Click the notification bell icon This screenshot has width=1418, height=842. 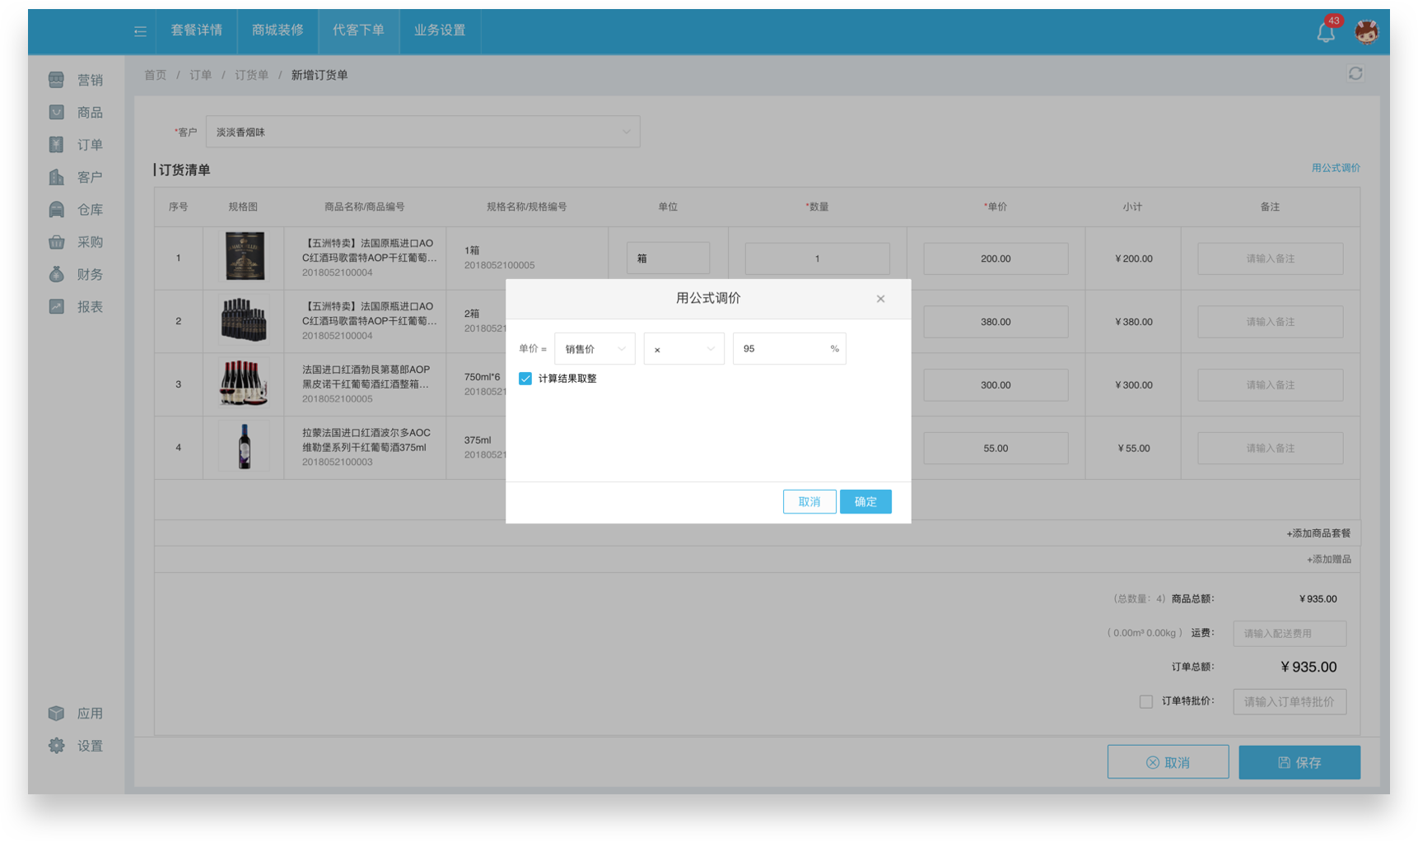pos(1325,32)
